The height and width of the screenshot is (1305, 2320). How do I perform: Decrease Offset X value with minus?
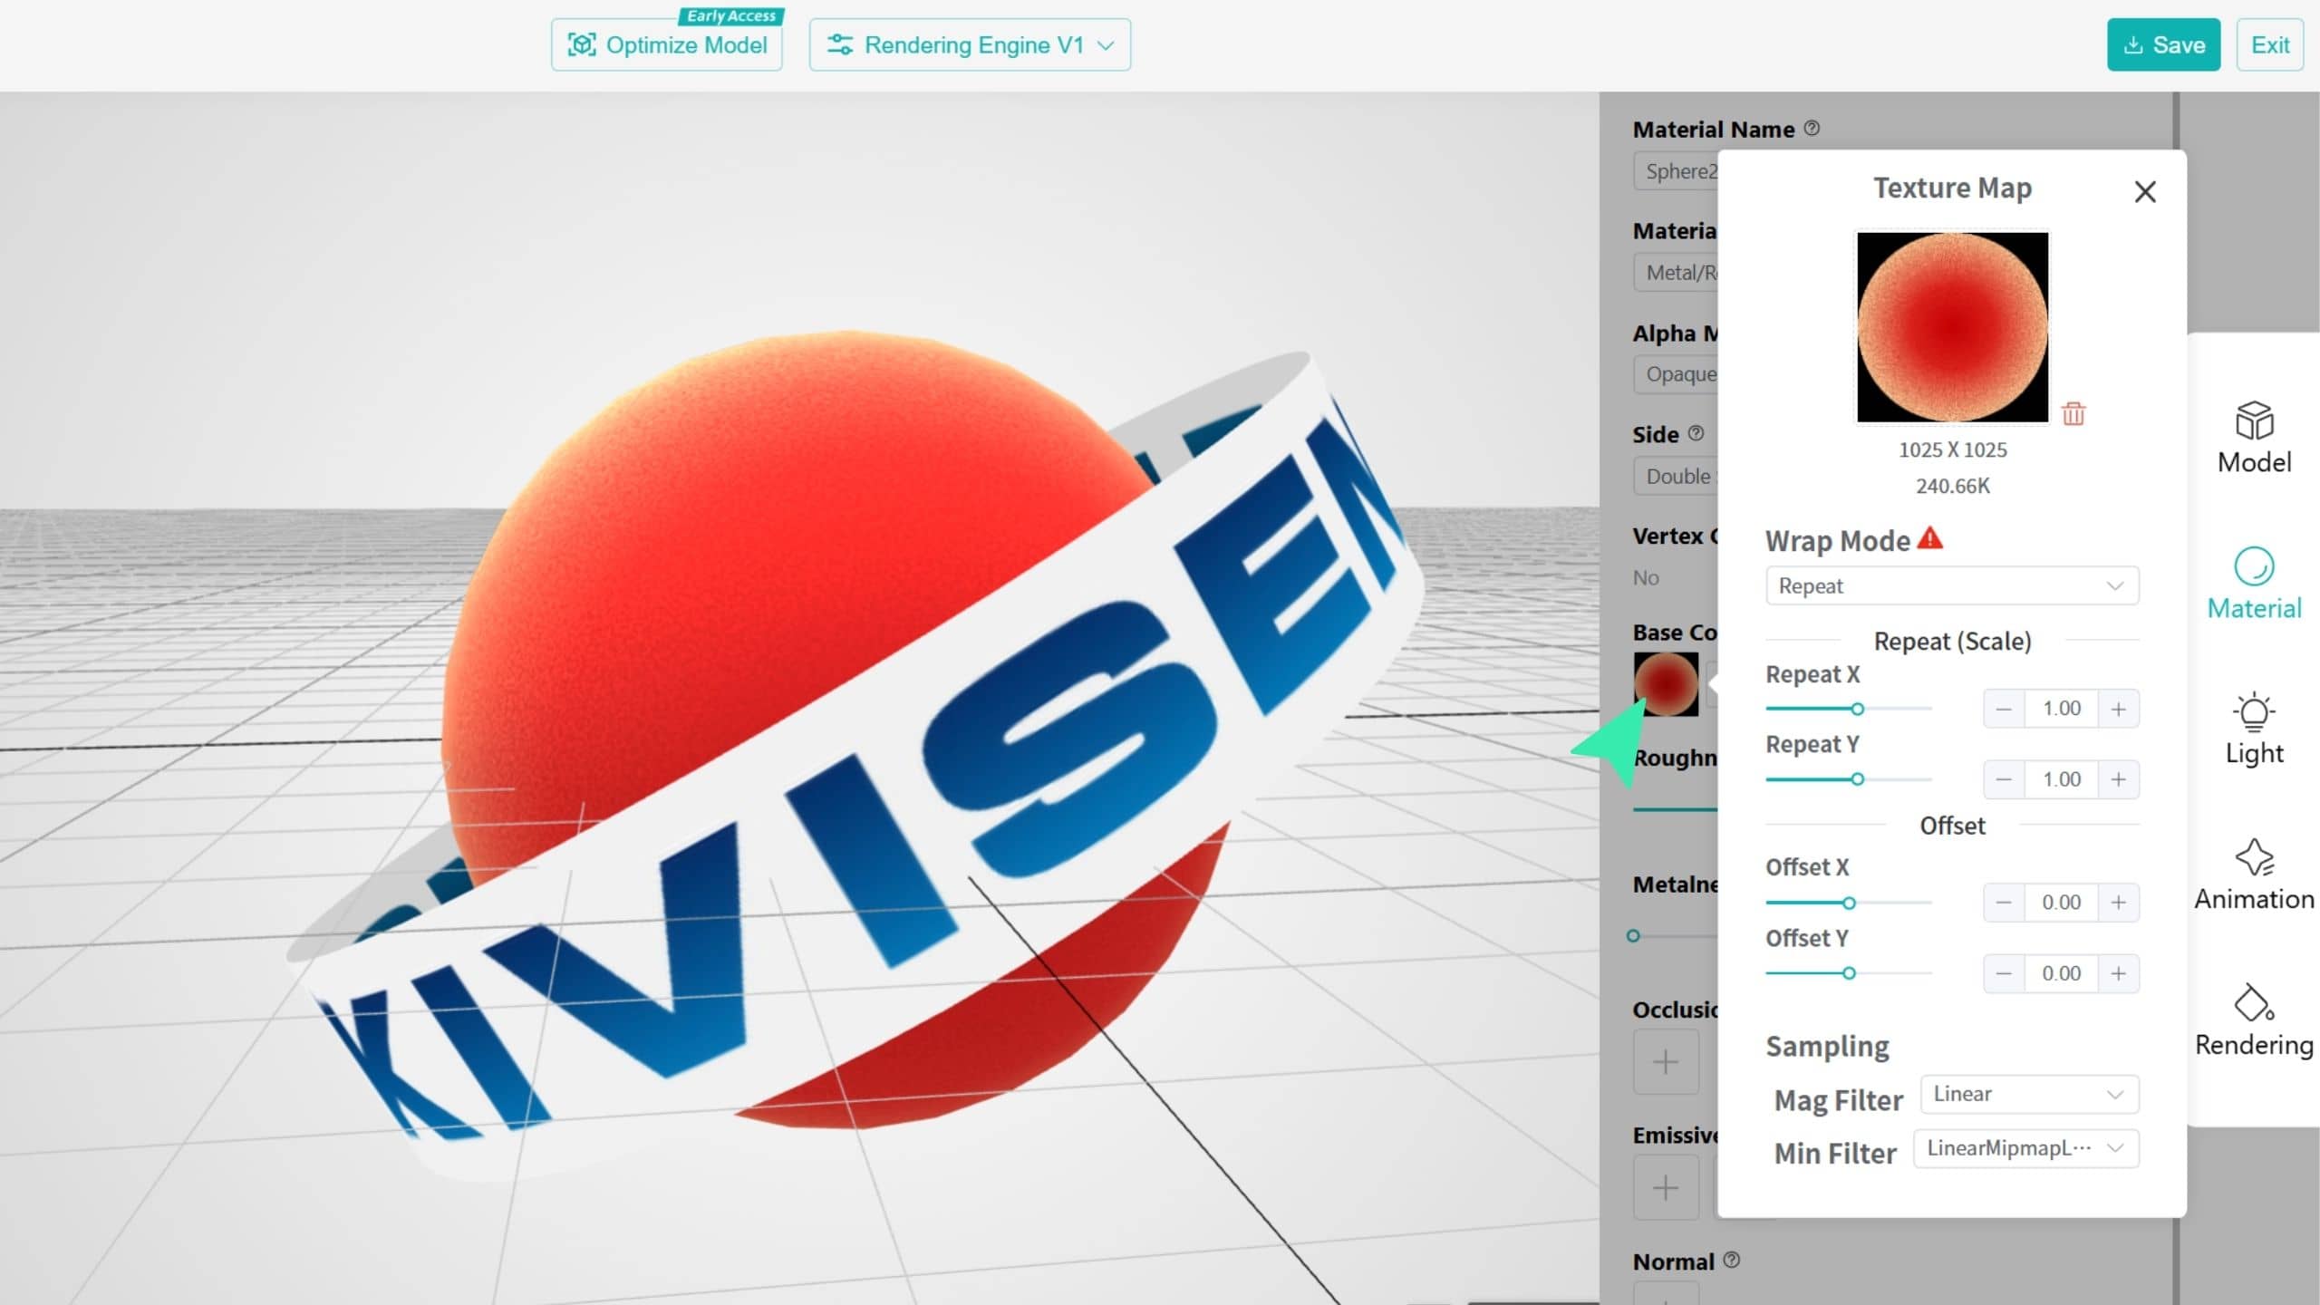click(2004, 903)
